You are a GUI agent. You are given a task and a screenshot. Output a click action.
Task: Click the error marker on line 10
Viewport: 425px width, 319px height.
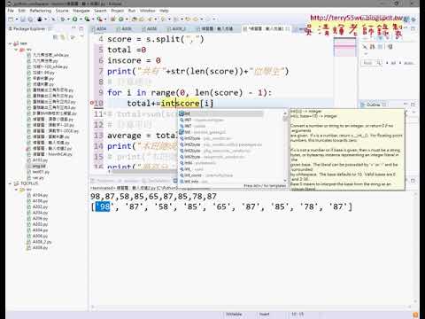tap(92, 103)
